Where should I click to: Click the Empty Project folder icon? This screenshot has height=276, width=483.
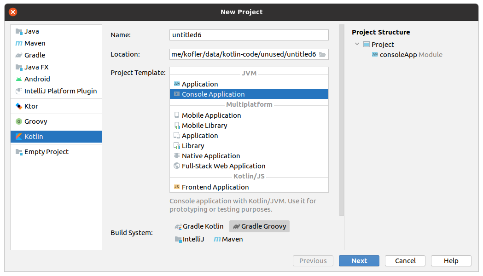click(19, 152)
